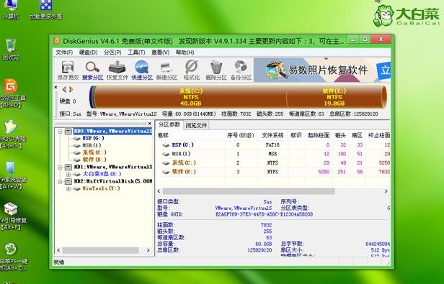Open the Disk (硬盘) menu
Viewport: 444px width, 284px height.
point(88,52)
